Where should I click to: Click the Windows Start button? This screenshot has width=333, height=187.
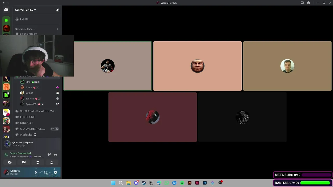tap(113, 183)
